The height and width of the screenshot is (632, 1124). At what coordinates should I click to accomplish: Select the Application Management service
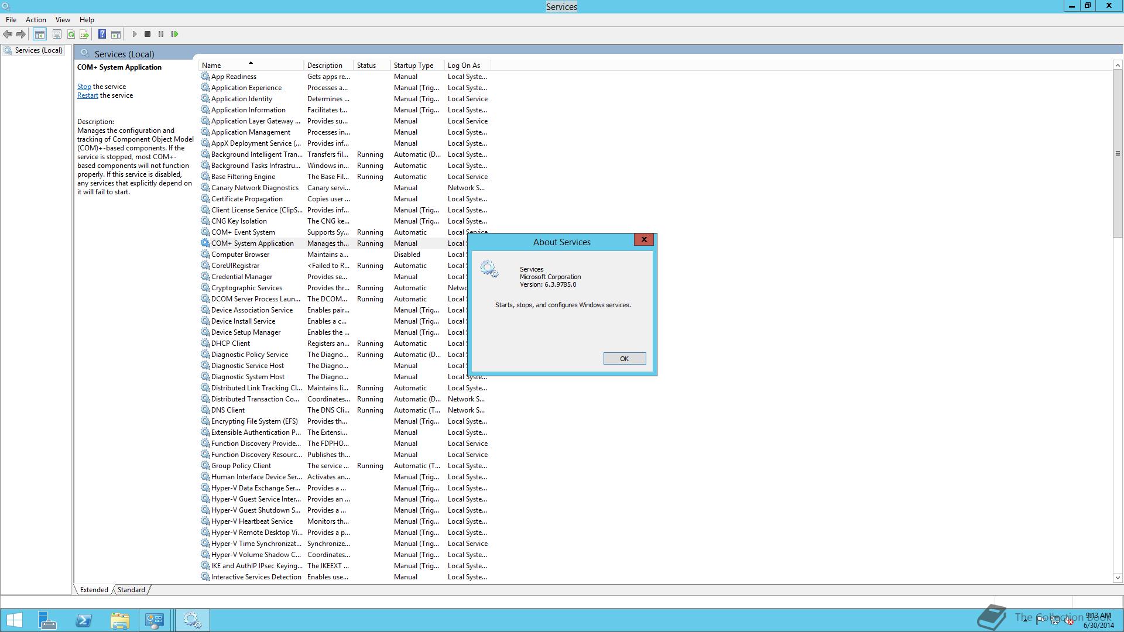[344, 132]
